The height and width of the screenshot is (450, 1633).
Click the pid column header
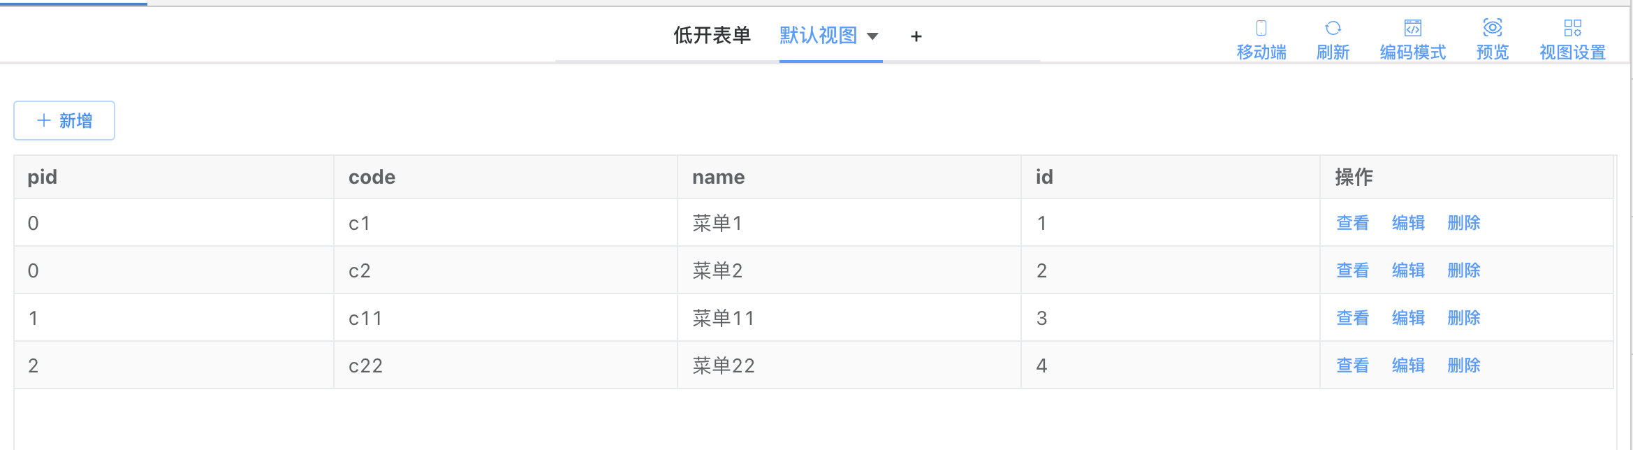43,177
